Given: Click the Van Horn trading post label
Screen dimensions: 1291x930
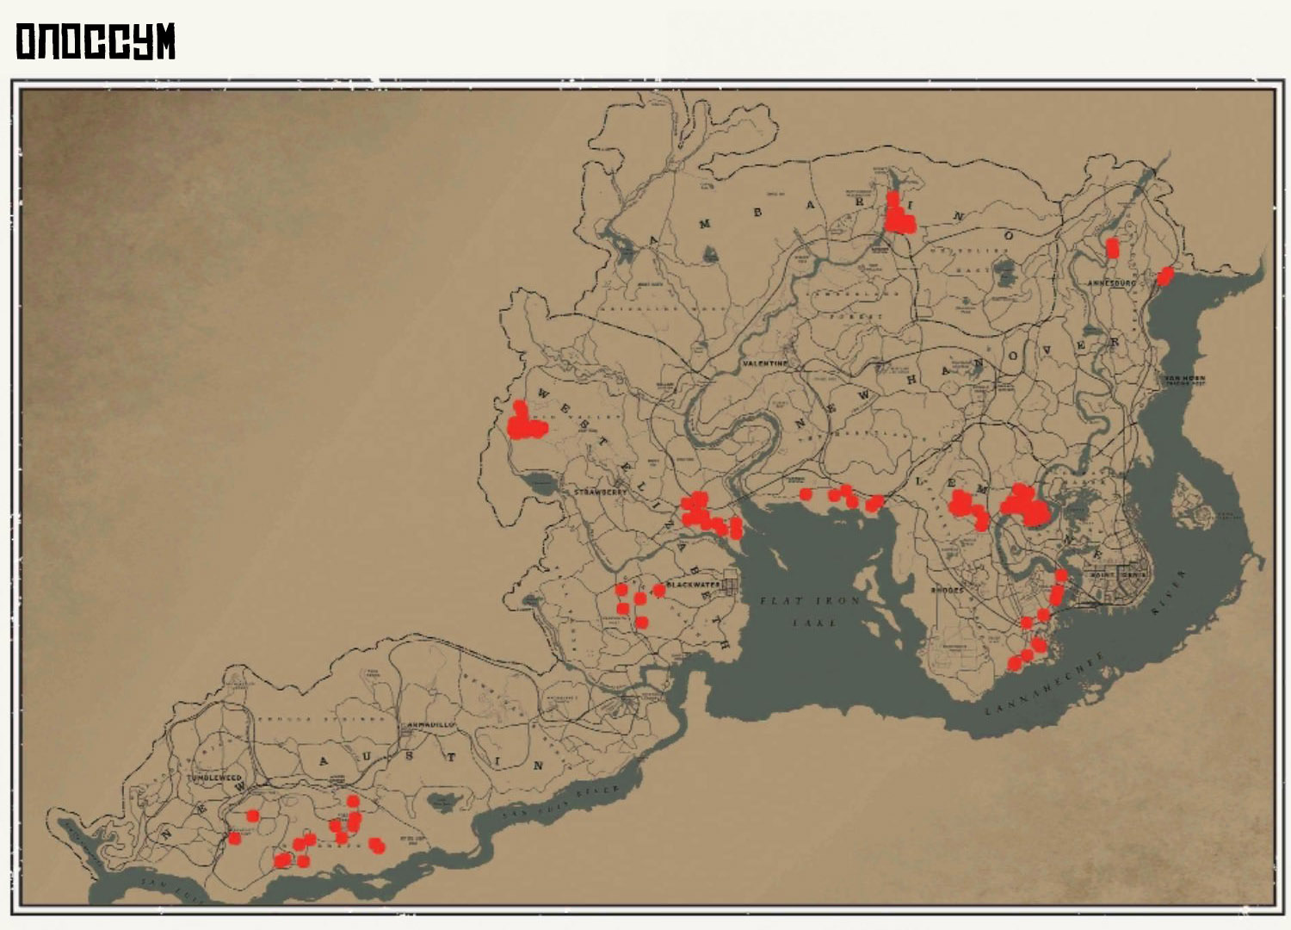Looking at the screenshot, I should pyautogui.click(x=1184, y=381).
